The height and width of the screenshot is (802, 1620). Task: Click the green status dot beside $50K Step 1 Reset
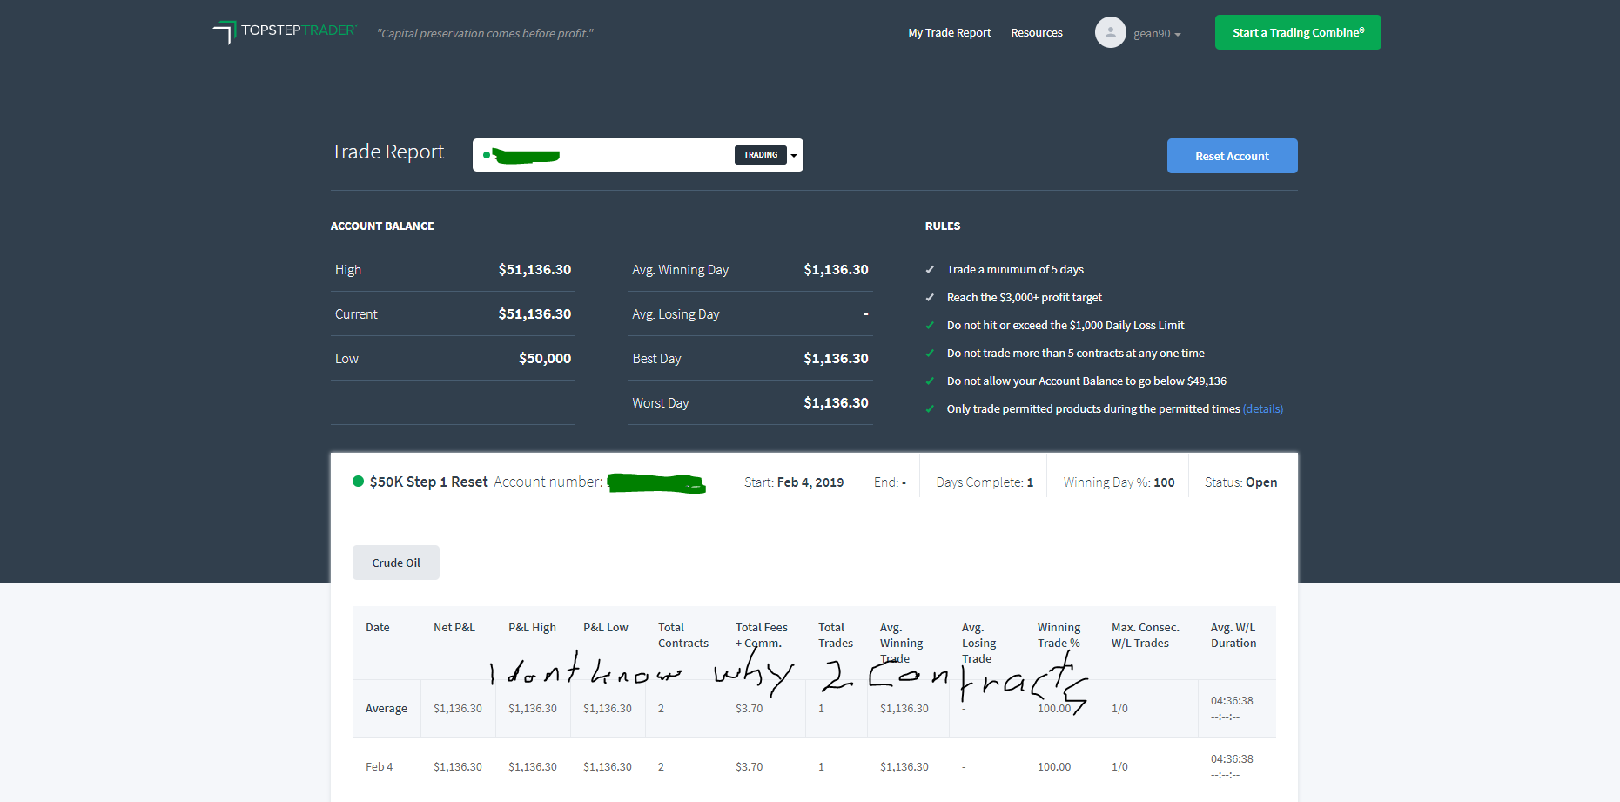click(x=358, y=482)
